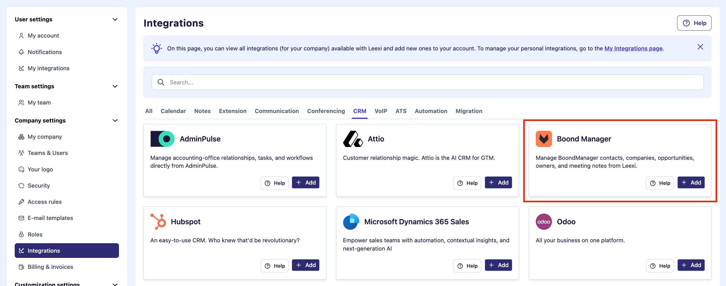Click the Microsoft Dynamics 365 logo

351,222
